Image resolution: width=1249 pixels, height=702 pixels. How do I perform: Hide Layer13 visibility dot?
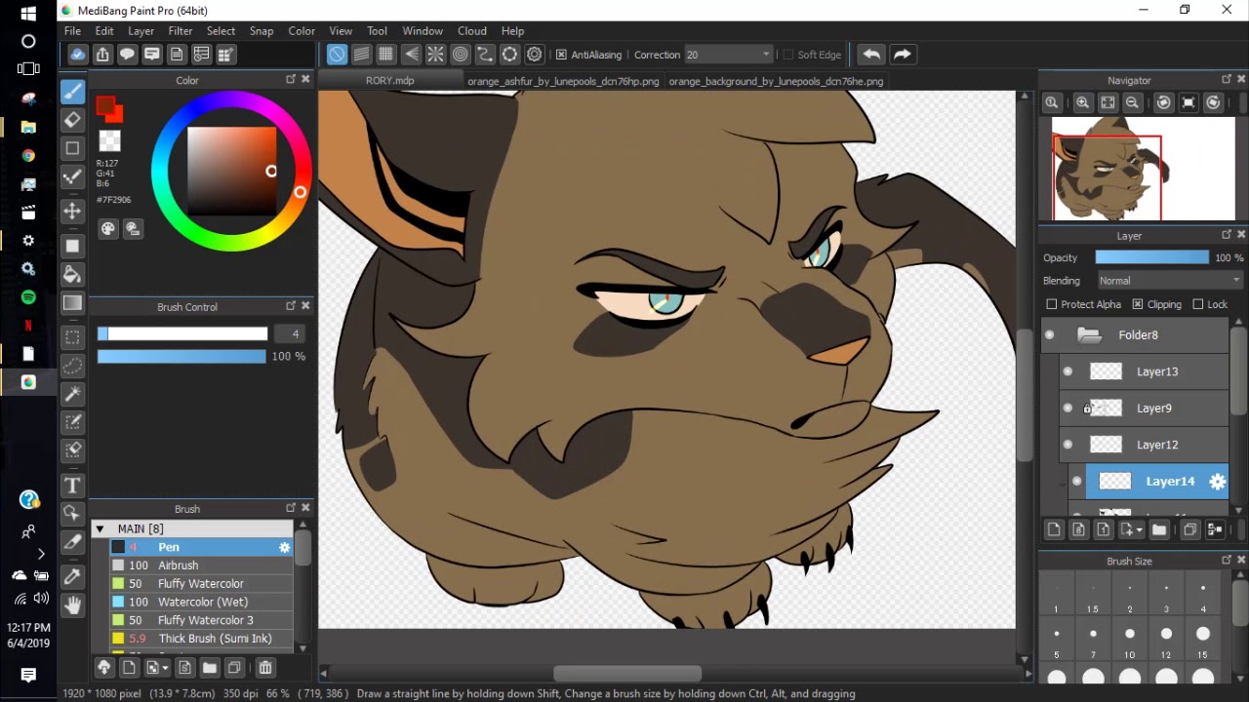click(x=1068, y=371)
